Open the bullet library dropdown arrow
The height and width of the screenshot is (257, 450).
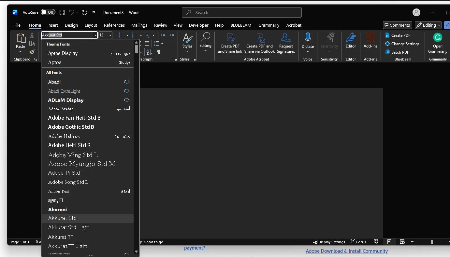click(127, 35)
